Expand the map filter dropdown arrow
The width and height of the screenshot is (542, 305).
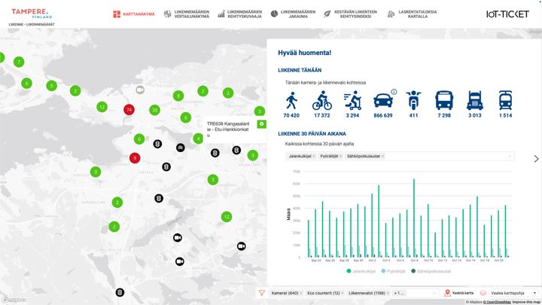click(x=434, y=293)
